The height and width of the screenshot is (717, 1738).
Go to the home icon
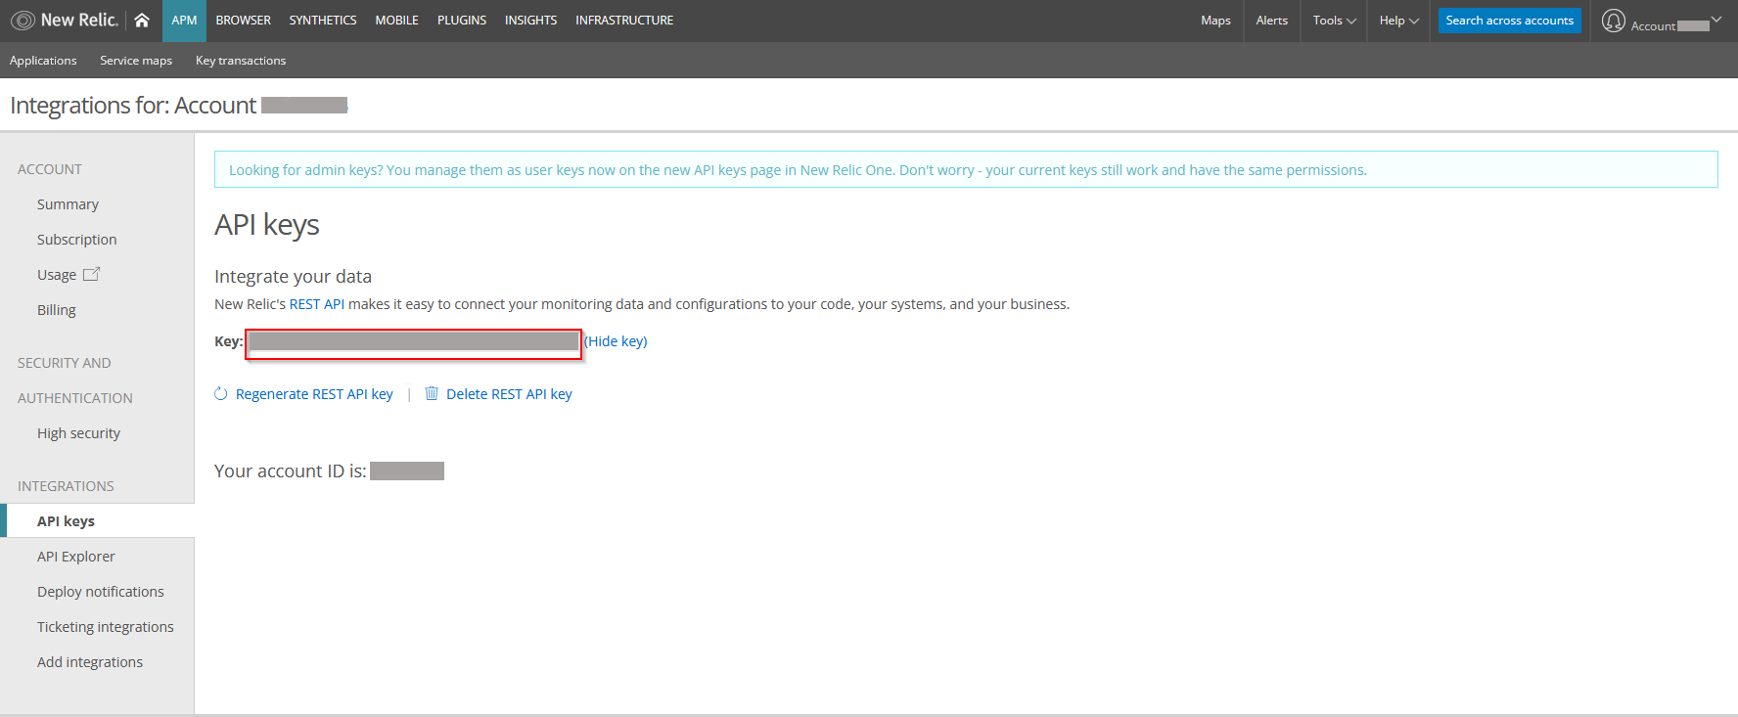pyautogui.click(x=142, y=20)
